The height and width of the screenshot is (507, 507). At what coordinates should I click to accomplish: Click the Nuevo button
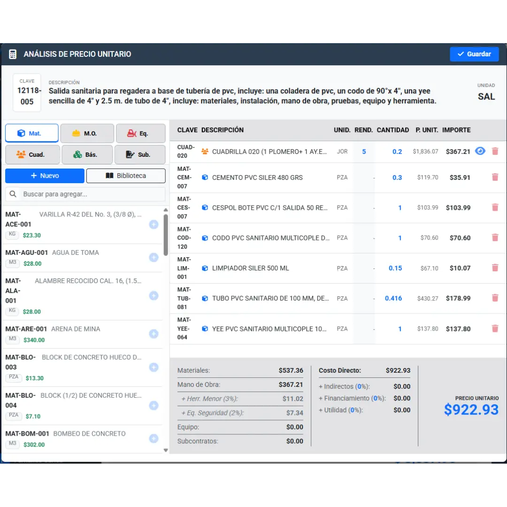click(45, 176)
